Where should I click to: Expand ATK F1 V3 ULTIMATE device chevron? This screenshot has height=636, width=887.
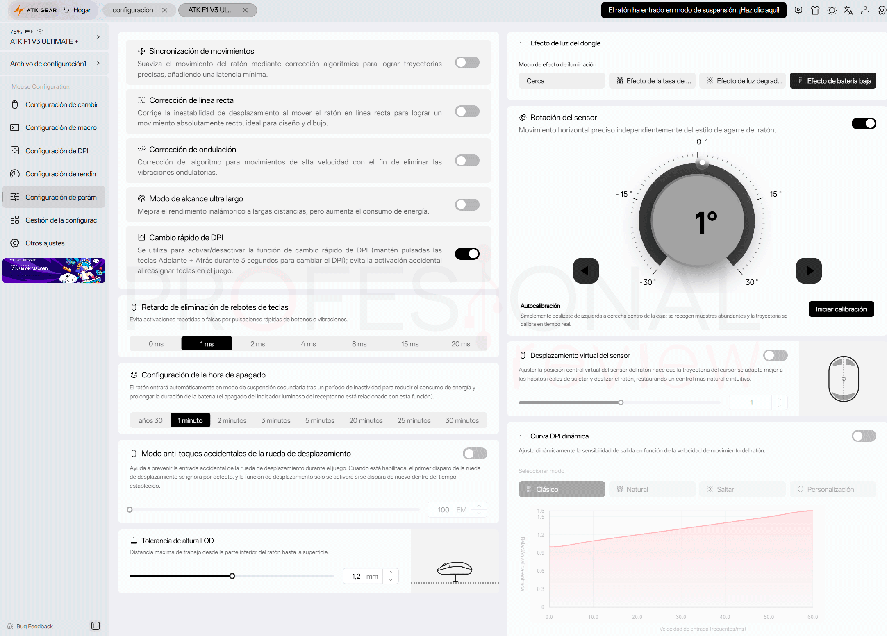click(x=98, y=37)
